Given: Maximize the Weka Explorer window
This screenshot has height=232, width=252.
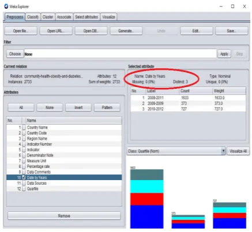Looking at the screenshot, I should [232, 6].
